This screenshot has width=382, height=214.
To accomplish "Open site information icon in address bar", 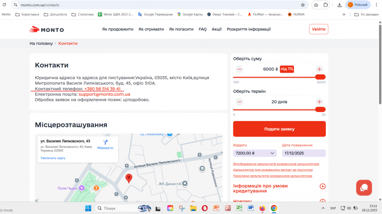I will click(x=15, y=5).
